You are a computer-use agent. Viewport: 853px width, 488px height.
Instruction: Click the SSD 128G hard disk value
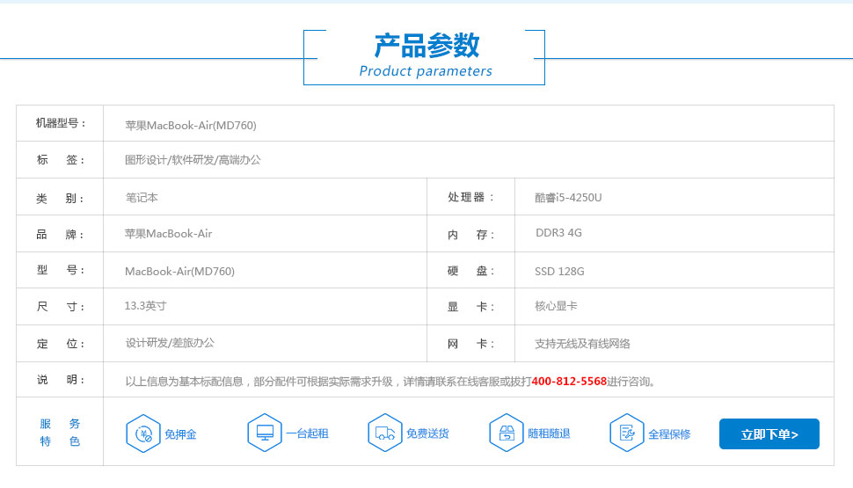(559, 272)
